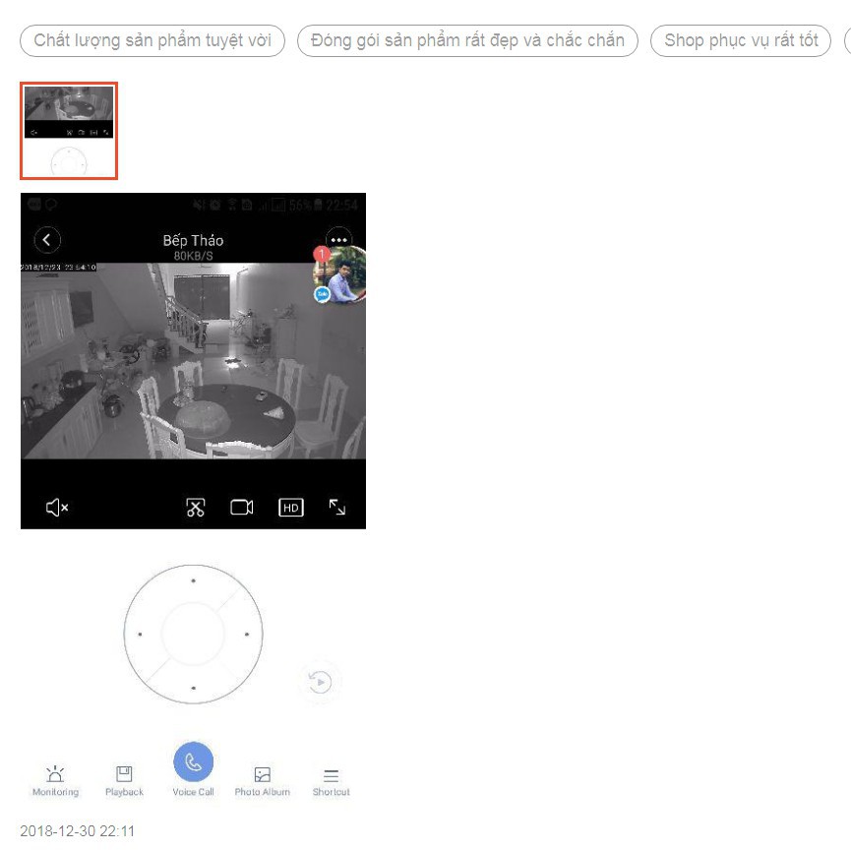Pan camera up using top dot
The image size is (851, 851).
point(193,581)
